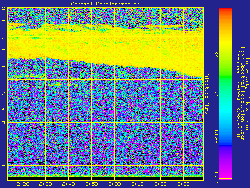Pick the red top of the colorbar
Viewport: 250px width, 188px height.
(x=225, y=9)
